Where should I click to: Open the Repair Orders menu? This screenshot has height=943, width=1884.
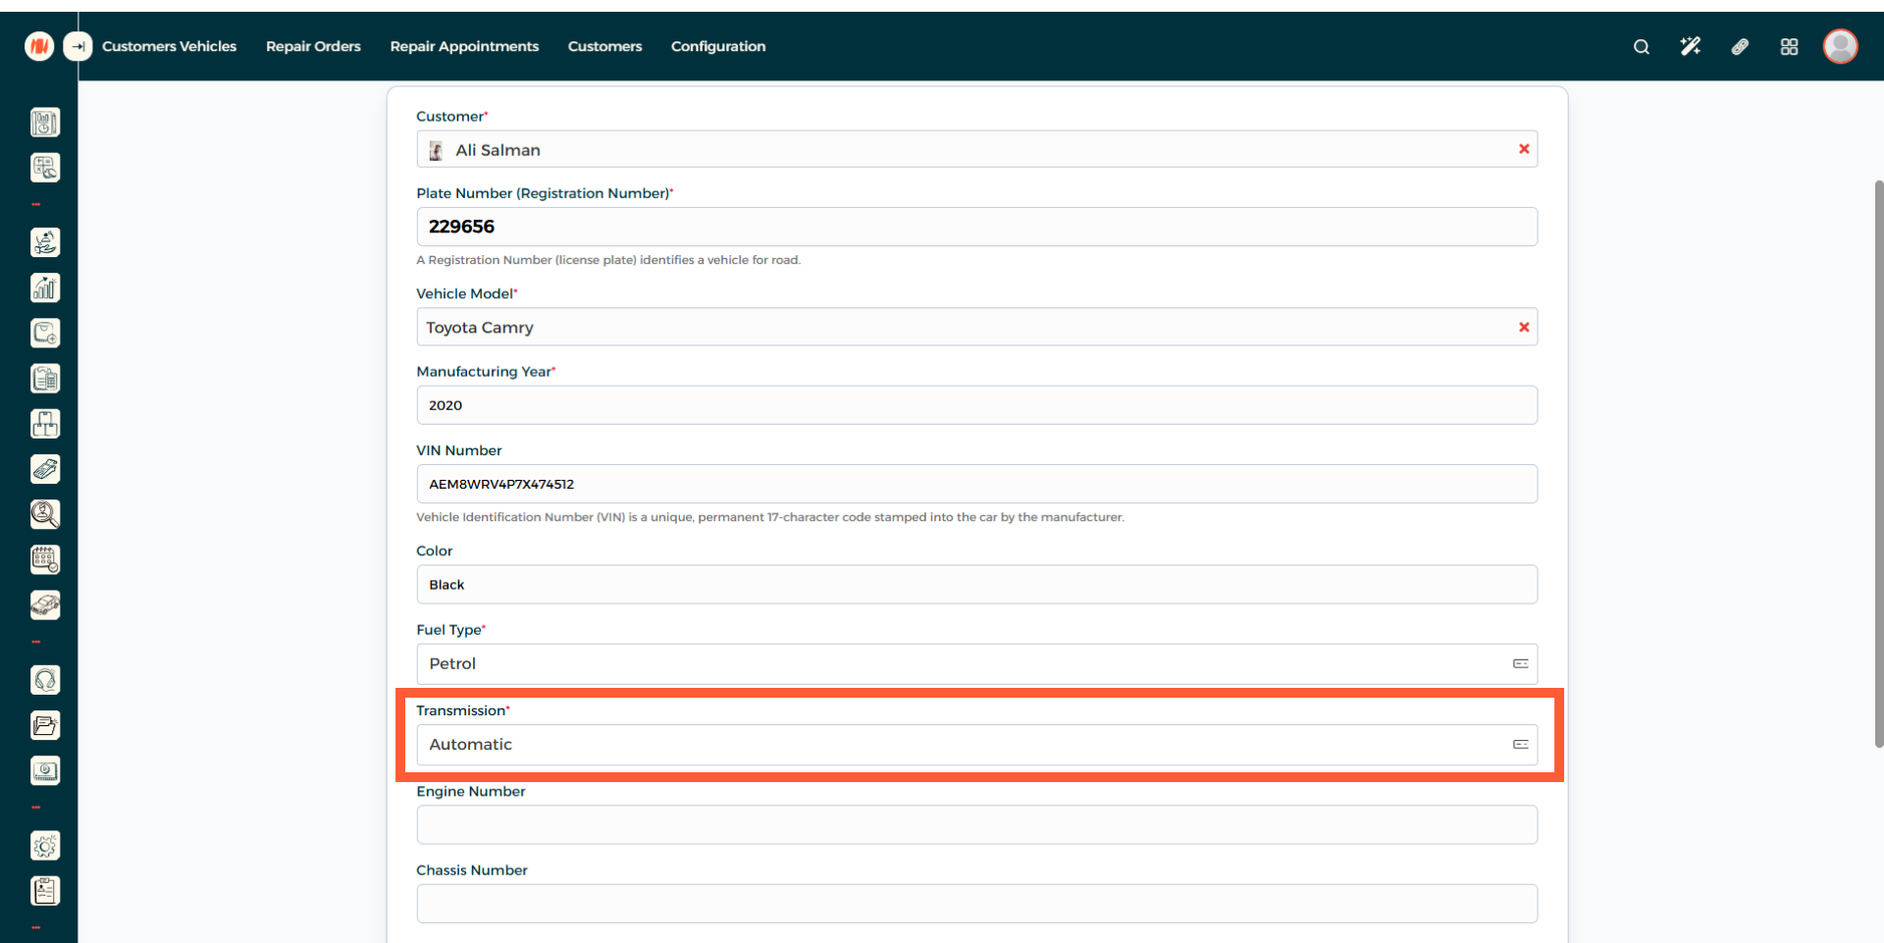click(313, 46)
